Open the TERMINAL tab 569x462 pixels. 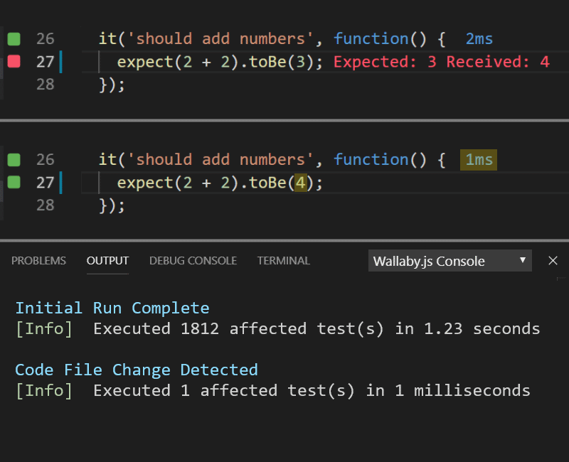(283, 261)
